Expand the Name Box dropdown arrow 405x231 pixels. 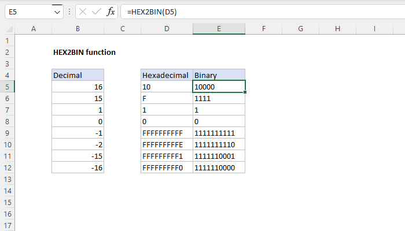(57, 12)
